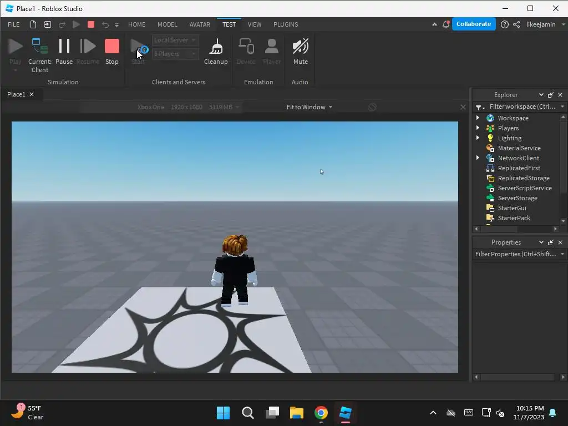Pause the running simulation

coord(64,52)
